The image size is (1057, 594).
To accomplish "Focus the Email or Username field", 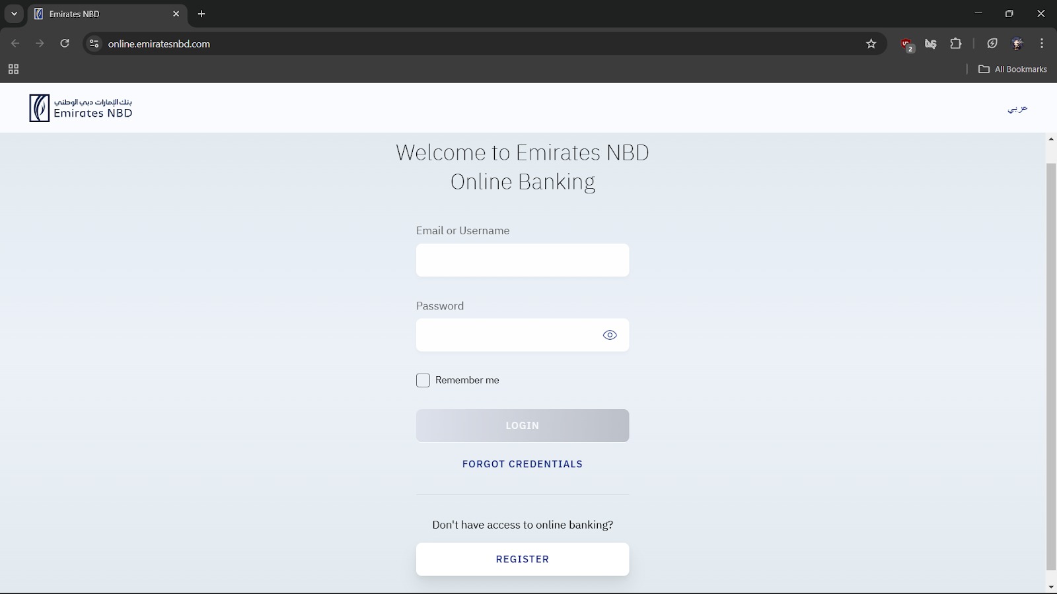I will (x=523, y=260).
